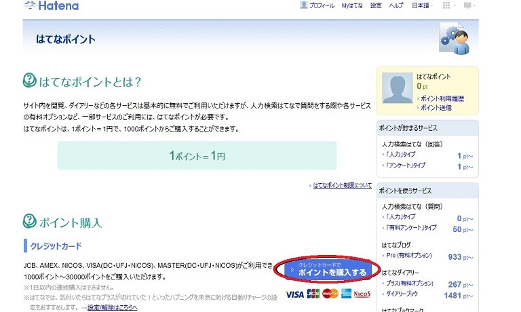The height and width of the screenshot is (312, 521).
Task: Click question mark icon beside ポイント購入
Action: click(30, 221)
